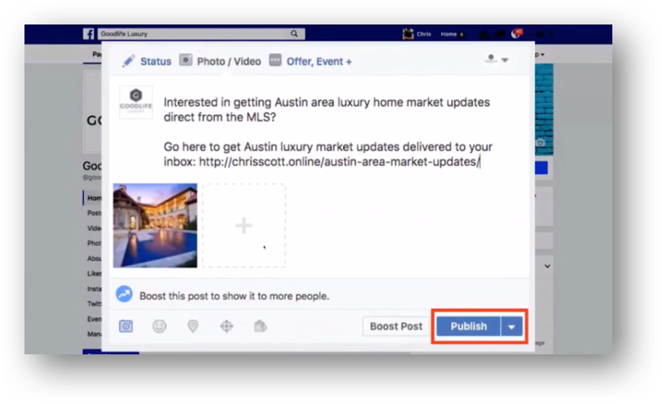Open Chris profile link in top bar

coord(417,34)
